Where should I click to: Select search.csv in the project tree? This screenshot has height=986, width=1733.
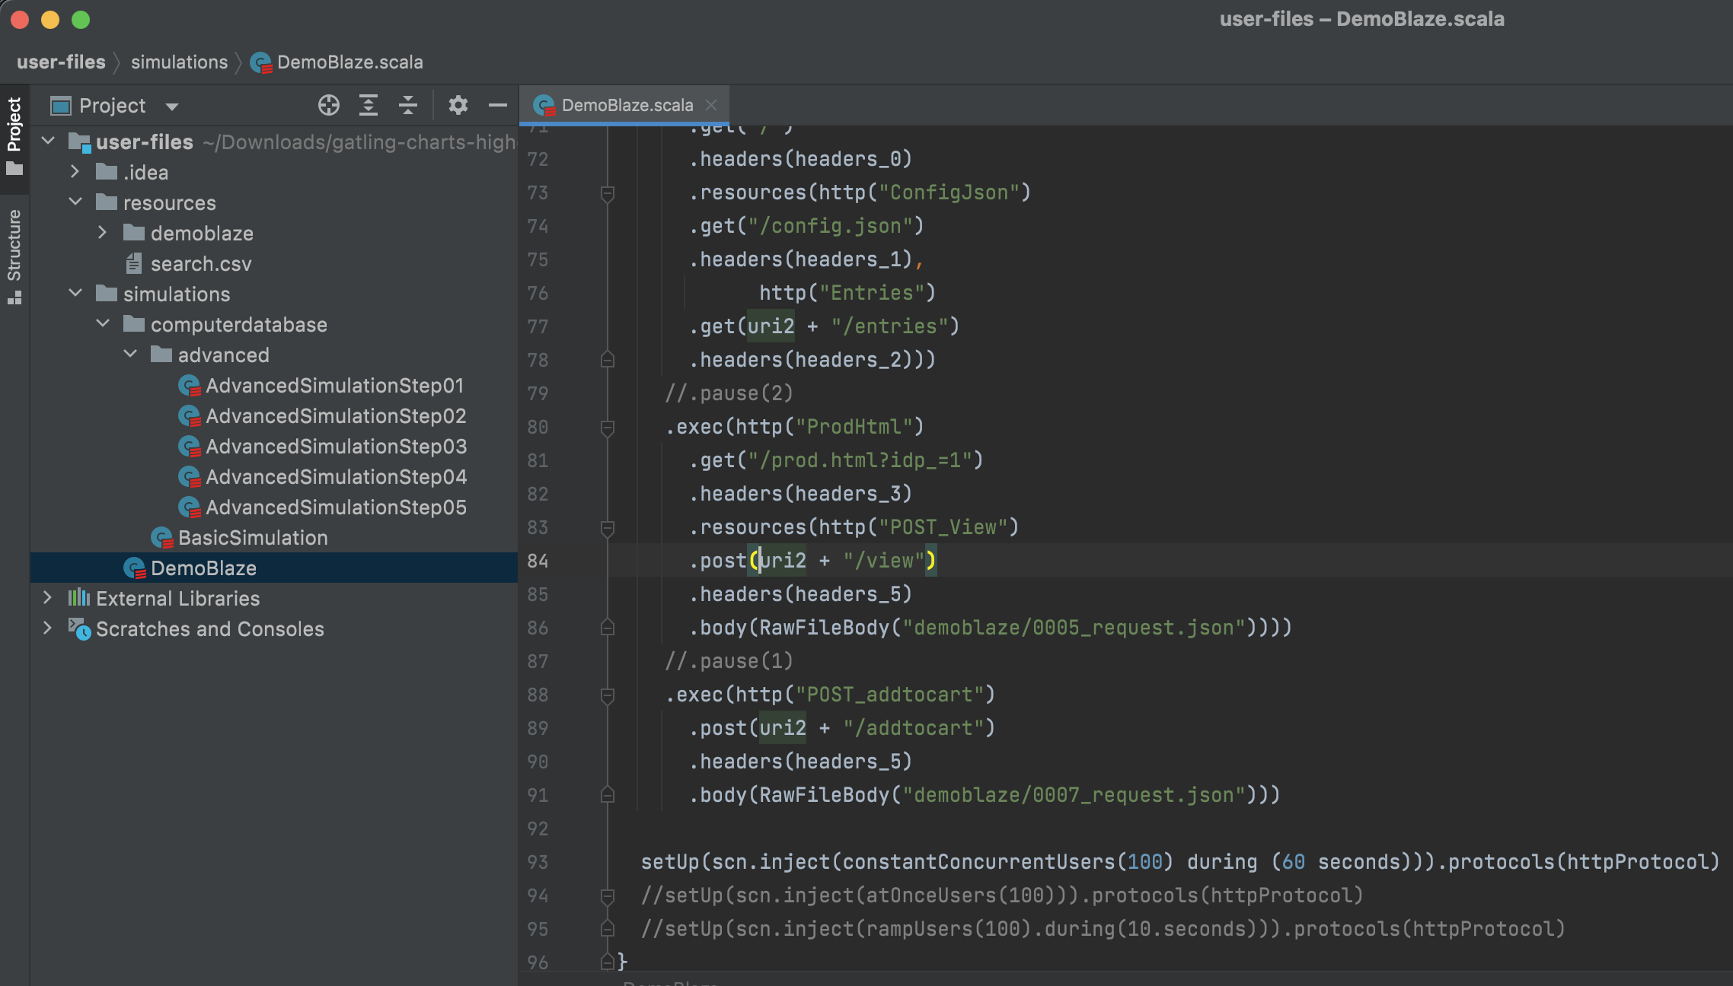[x=201, y=263]
